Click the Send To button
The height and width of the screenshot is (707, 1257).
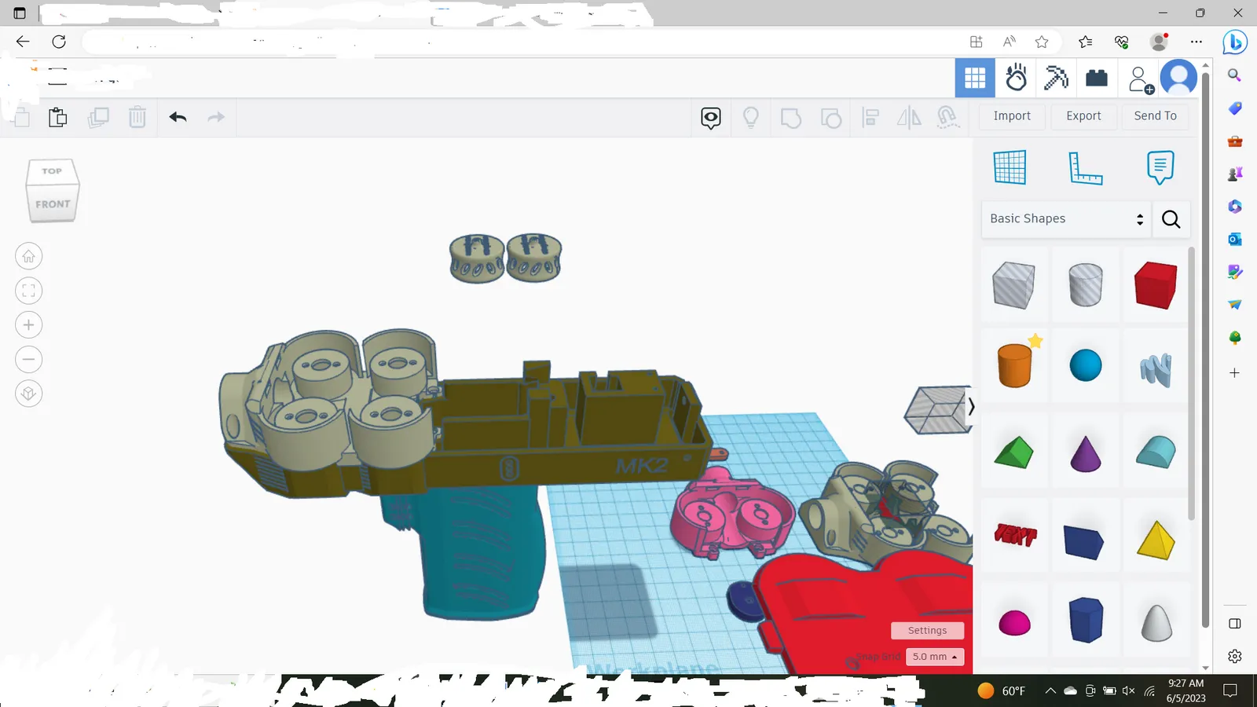click(x=1155, y=115)
